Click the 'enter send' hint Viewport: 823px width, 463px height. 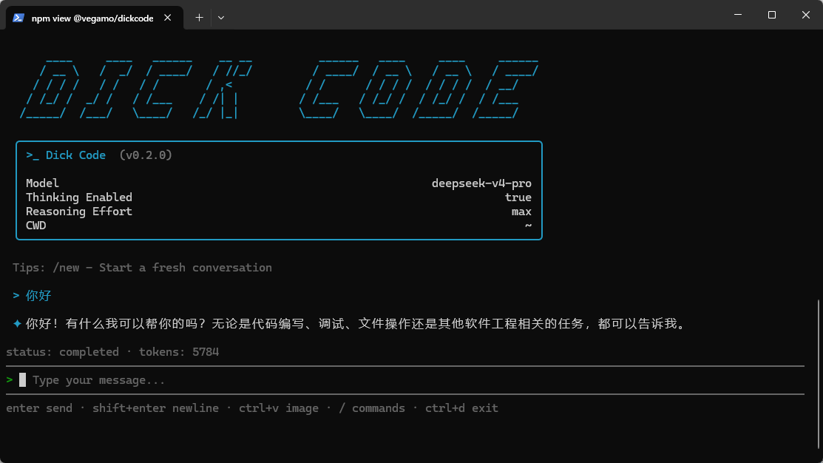(x=39, y=408)
